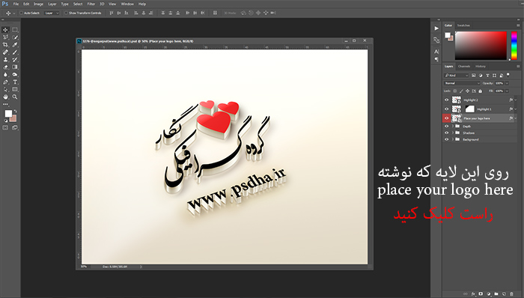Select the Zoom tool
Viewport: 524px width, 298px height.
pyautogui.click(x=15, y=97)
